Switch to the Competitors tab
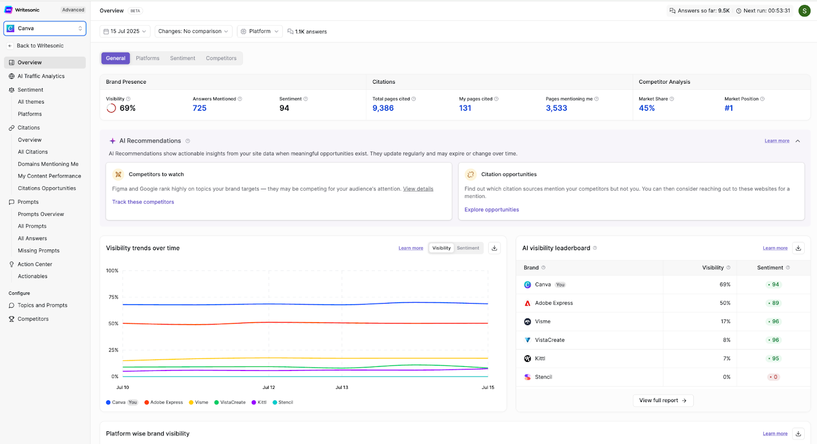817x444 pixels. click(x=221, y=58)
